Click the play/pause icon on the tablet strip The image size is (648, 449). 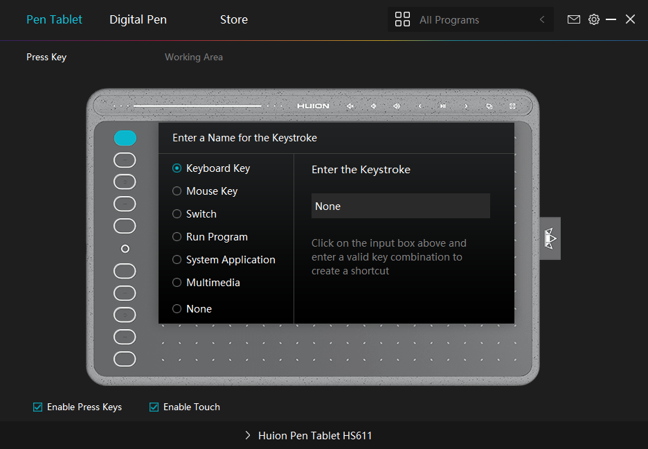443,106
